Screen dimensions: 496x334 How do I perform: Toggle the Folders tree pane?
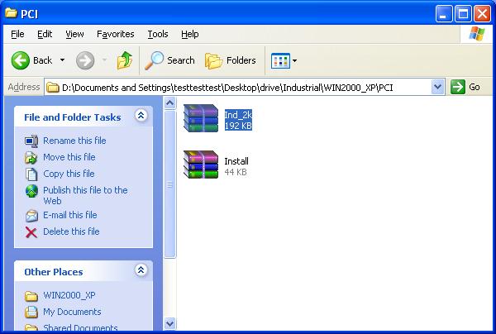[231, 60]
